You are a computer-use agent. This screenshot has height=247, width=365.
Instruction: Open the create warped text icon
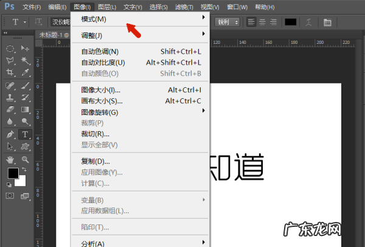310,22
